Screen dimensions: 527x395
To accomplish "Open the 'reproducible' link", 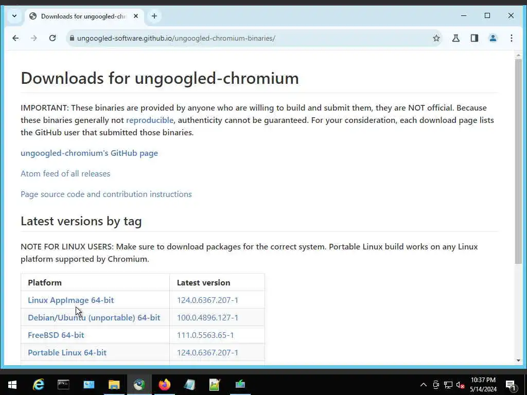I will (x=150, y=120).
